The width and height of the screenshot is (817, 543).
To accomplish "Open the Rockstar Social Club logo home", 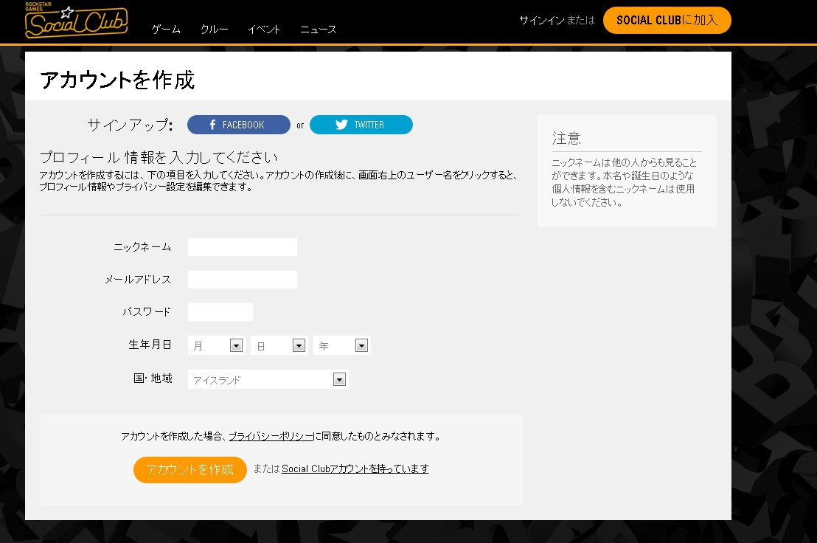I will pos(76,21).
